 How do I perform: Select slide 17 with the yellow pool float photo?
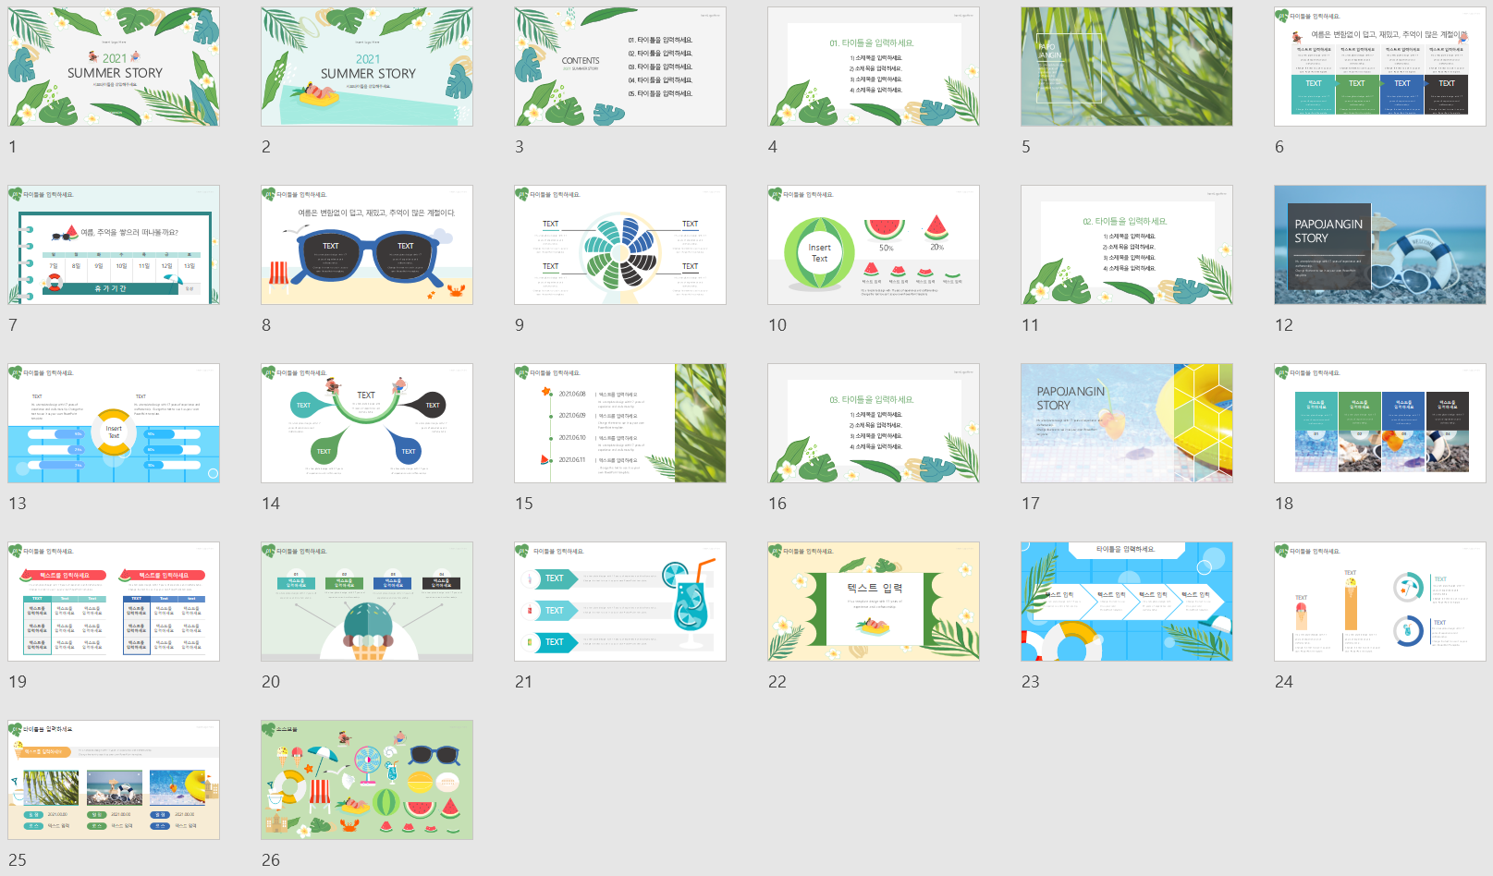pyautogui.click(x=1127, y=423)
